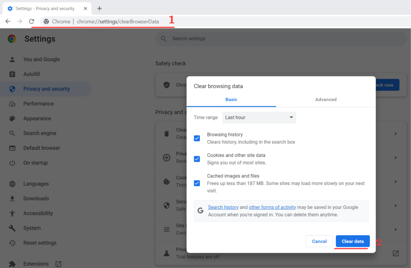Click the cookie icon in privacy list

167,182
